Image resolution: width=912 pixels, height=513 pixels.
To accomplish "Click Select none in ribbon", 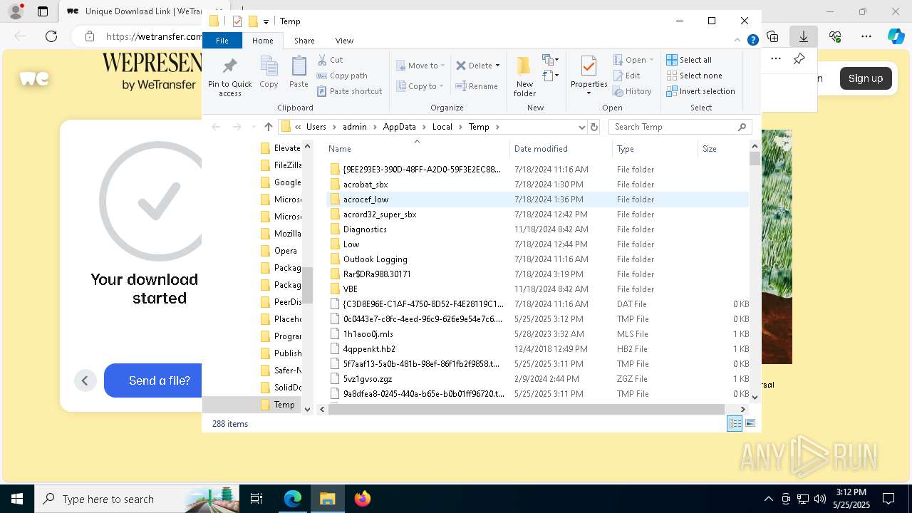I will pyautogui.click(x=694, y=76).
